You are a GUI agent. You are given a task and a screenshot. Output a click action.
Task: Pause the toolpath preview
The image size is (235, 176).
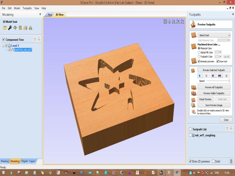tap(207, 76)
